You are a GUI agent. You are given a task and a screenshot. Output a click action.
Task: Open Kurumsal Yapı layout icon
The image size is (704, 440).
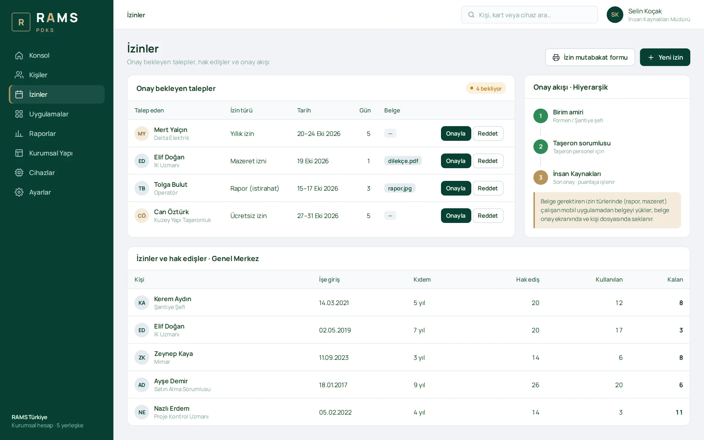point(19,153)
